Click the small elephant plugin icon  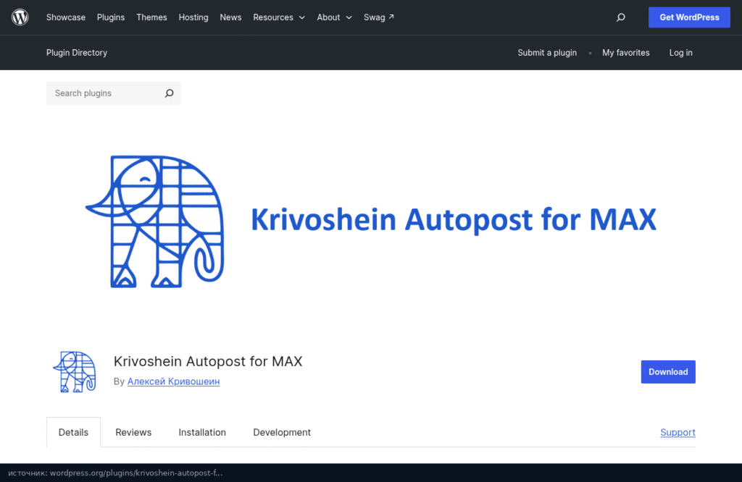click(x=75, y=372)
